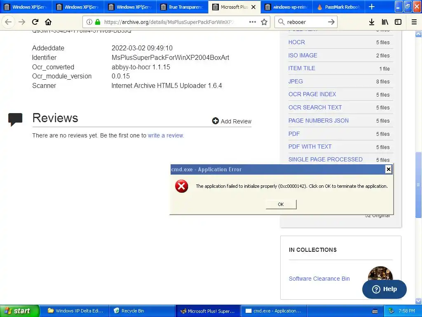The width and height of the screenshot is (422, 317).
Task: Open the library icon in toolbar
Action: (385, 22)
